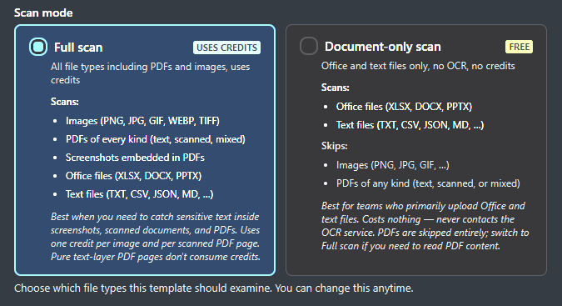Click 'Best when you need to catch' note

(x=156, y=237)
